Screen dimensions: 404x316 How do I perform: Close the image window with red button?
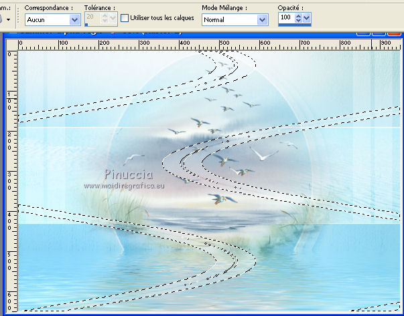coord(394,33)
